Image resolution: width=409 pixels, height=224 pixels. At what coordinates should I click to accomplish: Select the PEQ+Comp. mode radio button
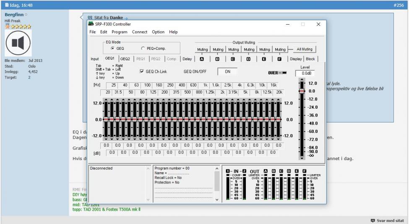[x=143, y=48]
